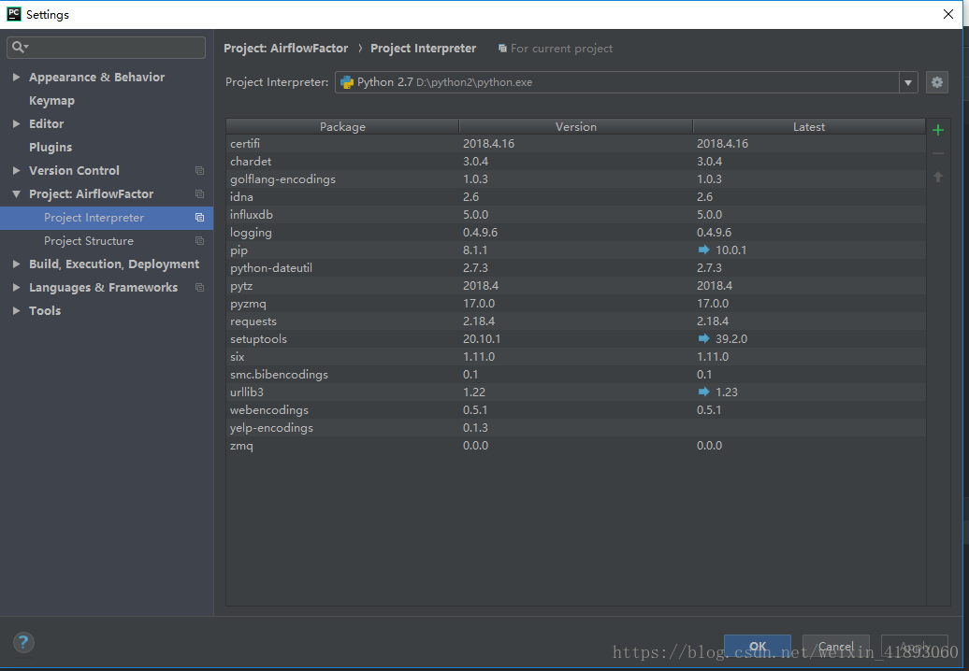Image resolution: width=969 pixels, height=671 pixels.
Task: Click the Cancel button
Action: [x=835, y=647]
